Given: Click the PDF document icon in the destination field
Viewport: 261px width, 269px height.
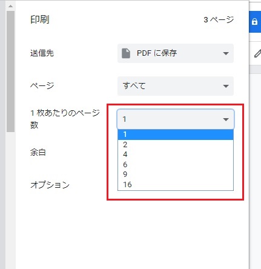Looking at the screenshot, I should point(126,53).
